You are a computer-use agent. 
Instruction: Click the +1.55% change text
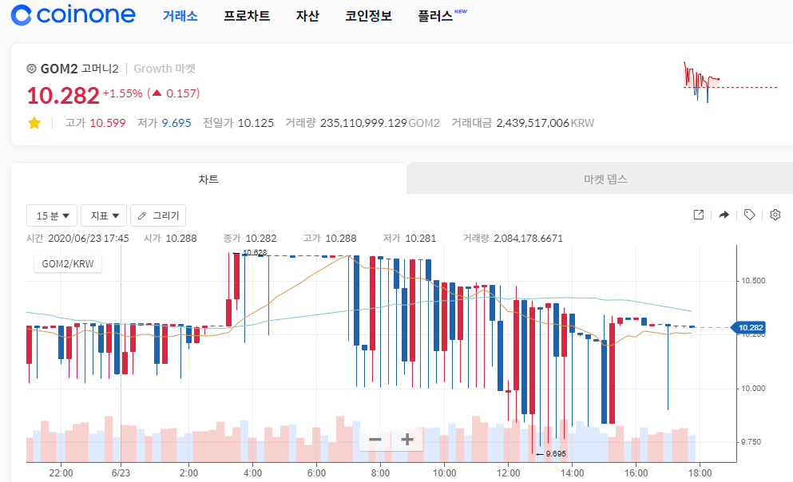(x=122, y=93)
